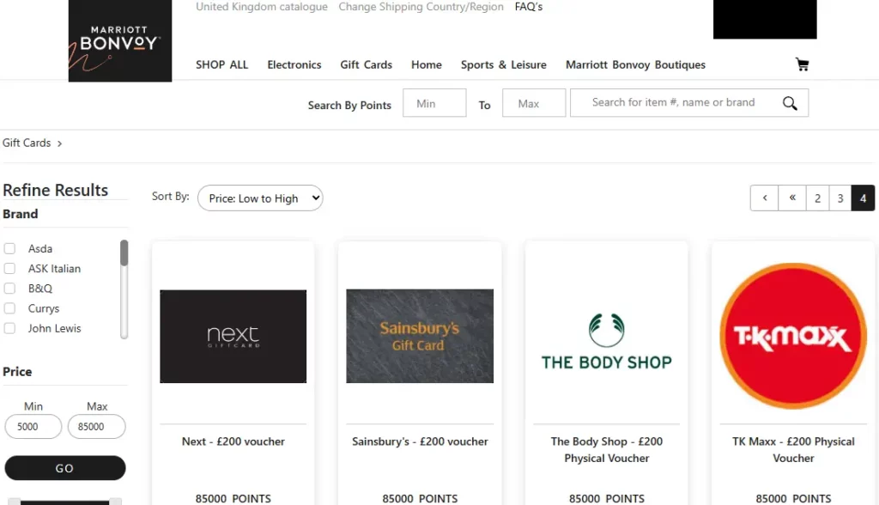Click the Marriott Bonvoy logo
Screen dimensions: 879x505
pos(120,41)
